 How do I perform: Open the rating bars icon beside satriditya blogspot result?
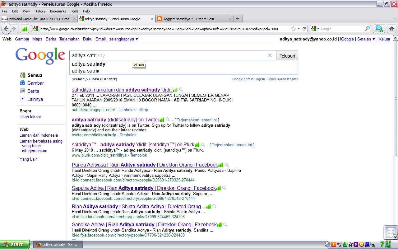click(175, 90)
